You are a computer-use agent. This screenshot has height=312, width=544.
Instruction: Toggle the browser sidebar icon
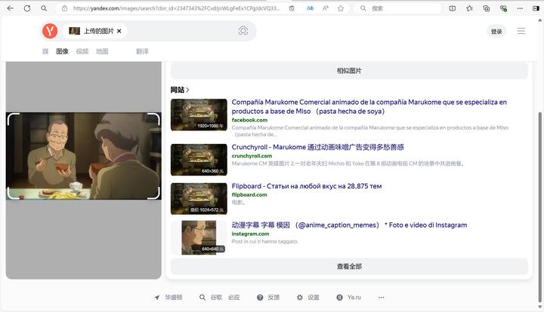coord(536,8)
